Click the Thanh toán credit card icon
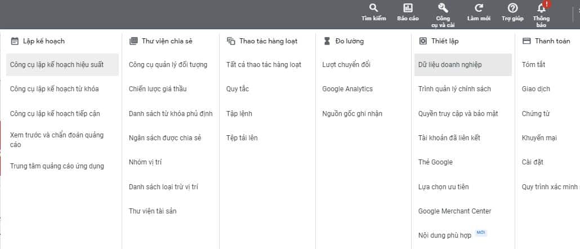Screen dimensions: 580x249 [x=527, y=41]
